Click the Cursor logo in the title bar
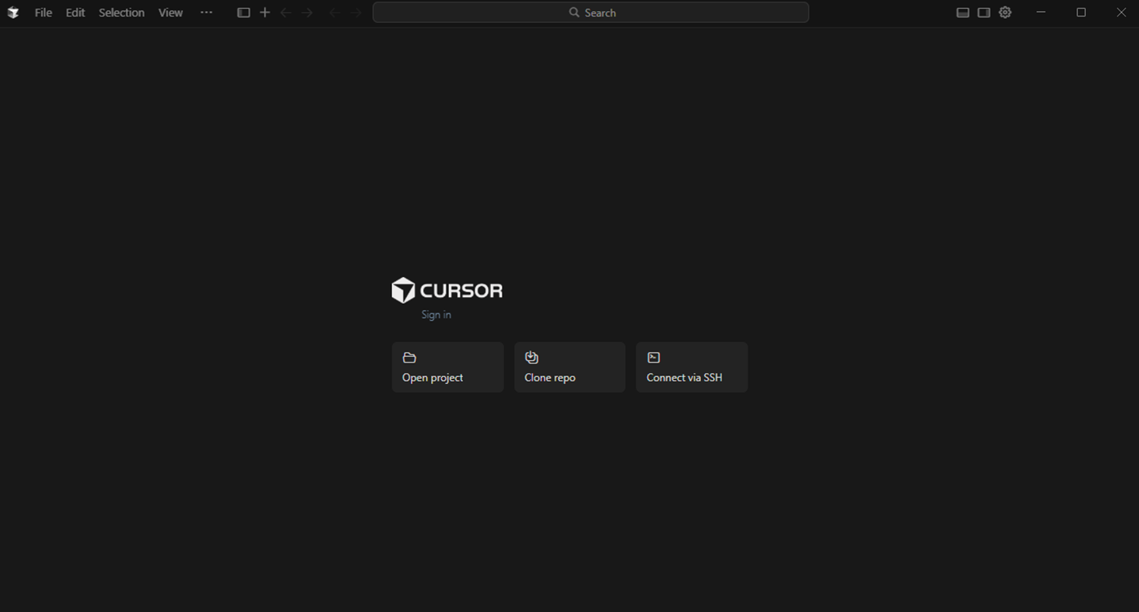 point(13,12)
